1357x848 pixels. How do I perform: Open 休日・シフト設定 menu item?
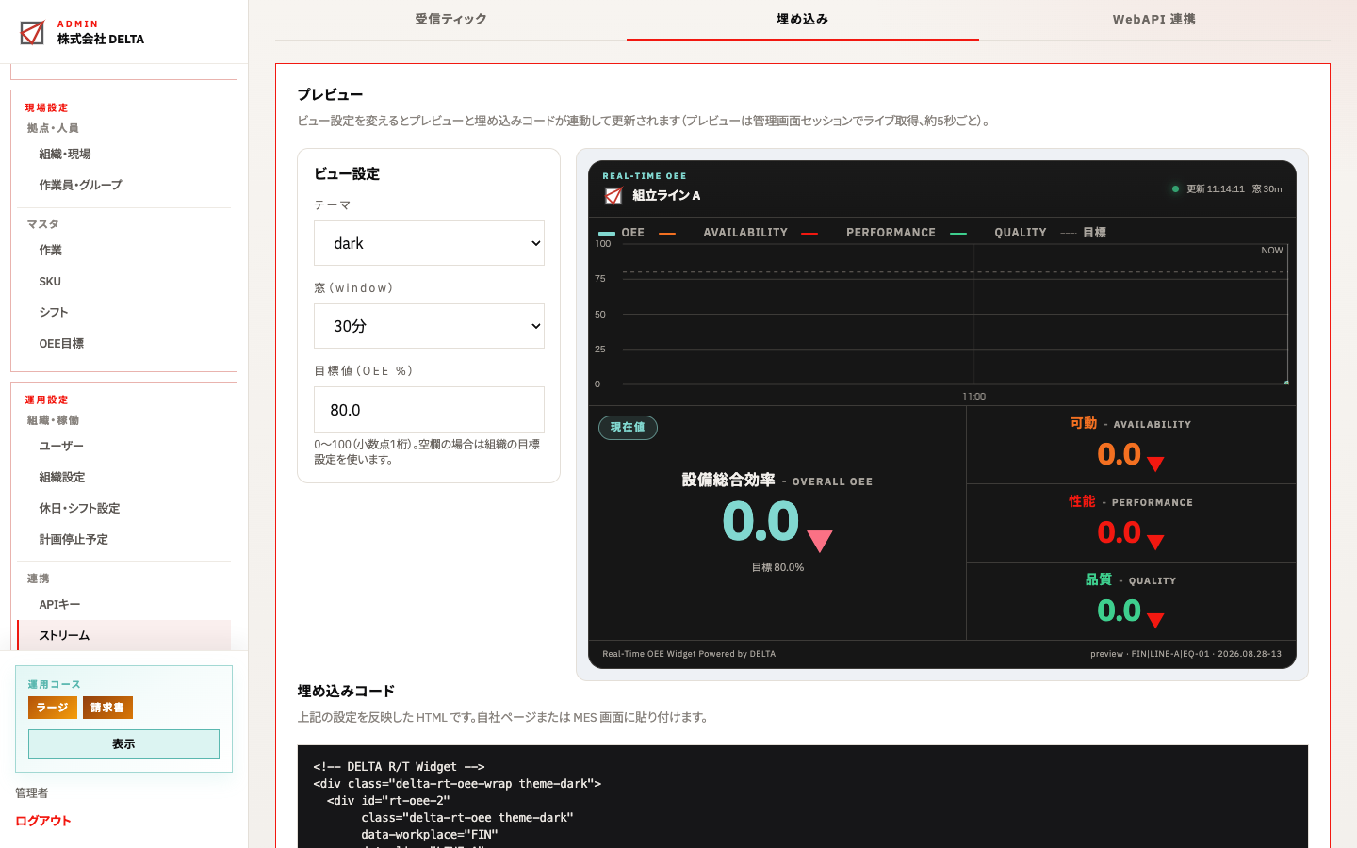click(x=123, y=509)
